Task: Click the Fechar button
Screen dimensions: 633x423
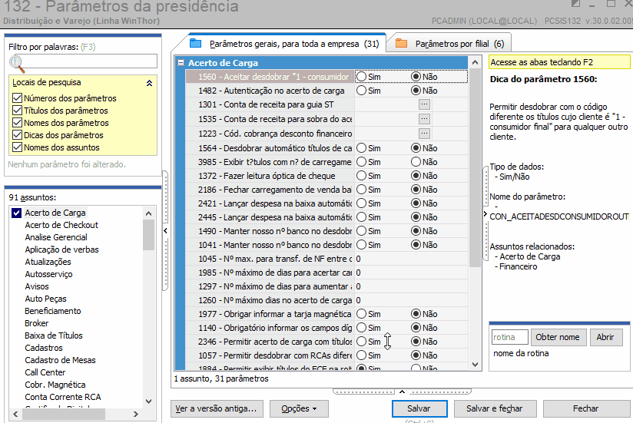Action: pyautogui.click(x=586, y=408)
